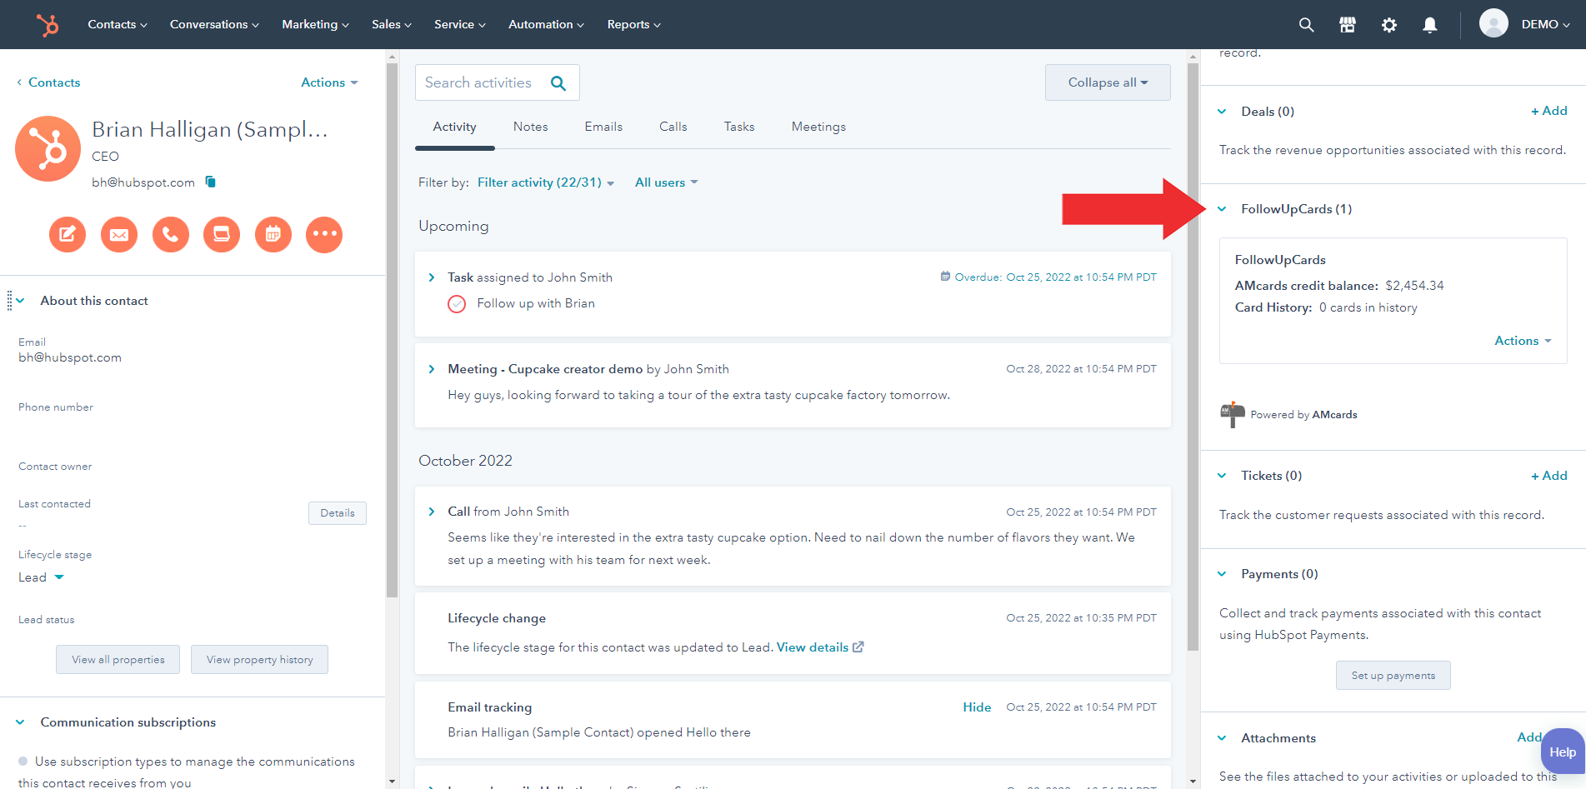Open FollowUpCards card Actions dropdown
The width and height of the screenshot is (1586, 789).
1523,341
